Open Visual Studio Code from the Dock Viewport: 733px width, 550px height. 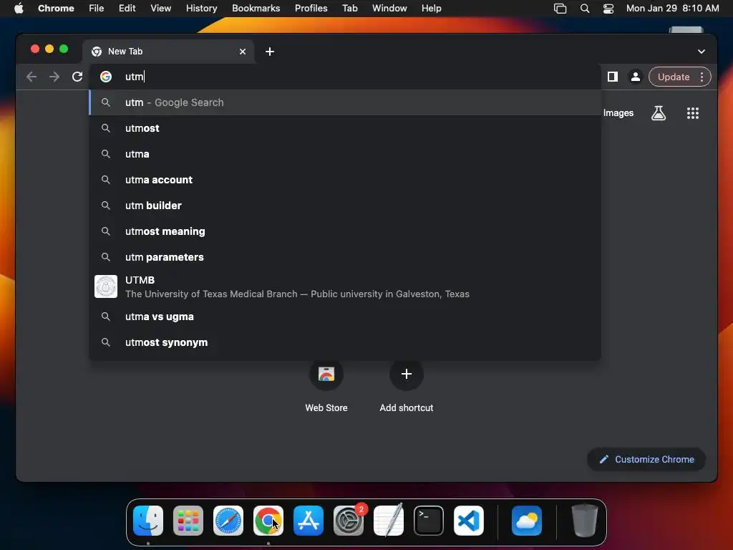[x=469, y=521]
